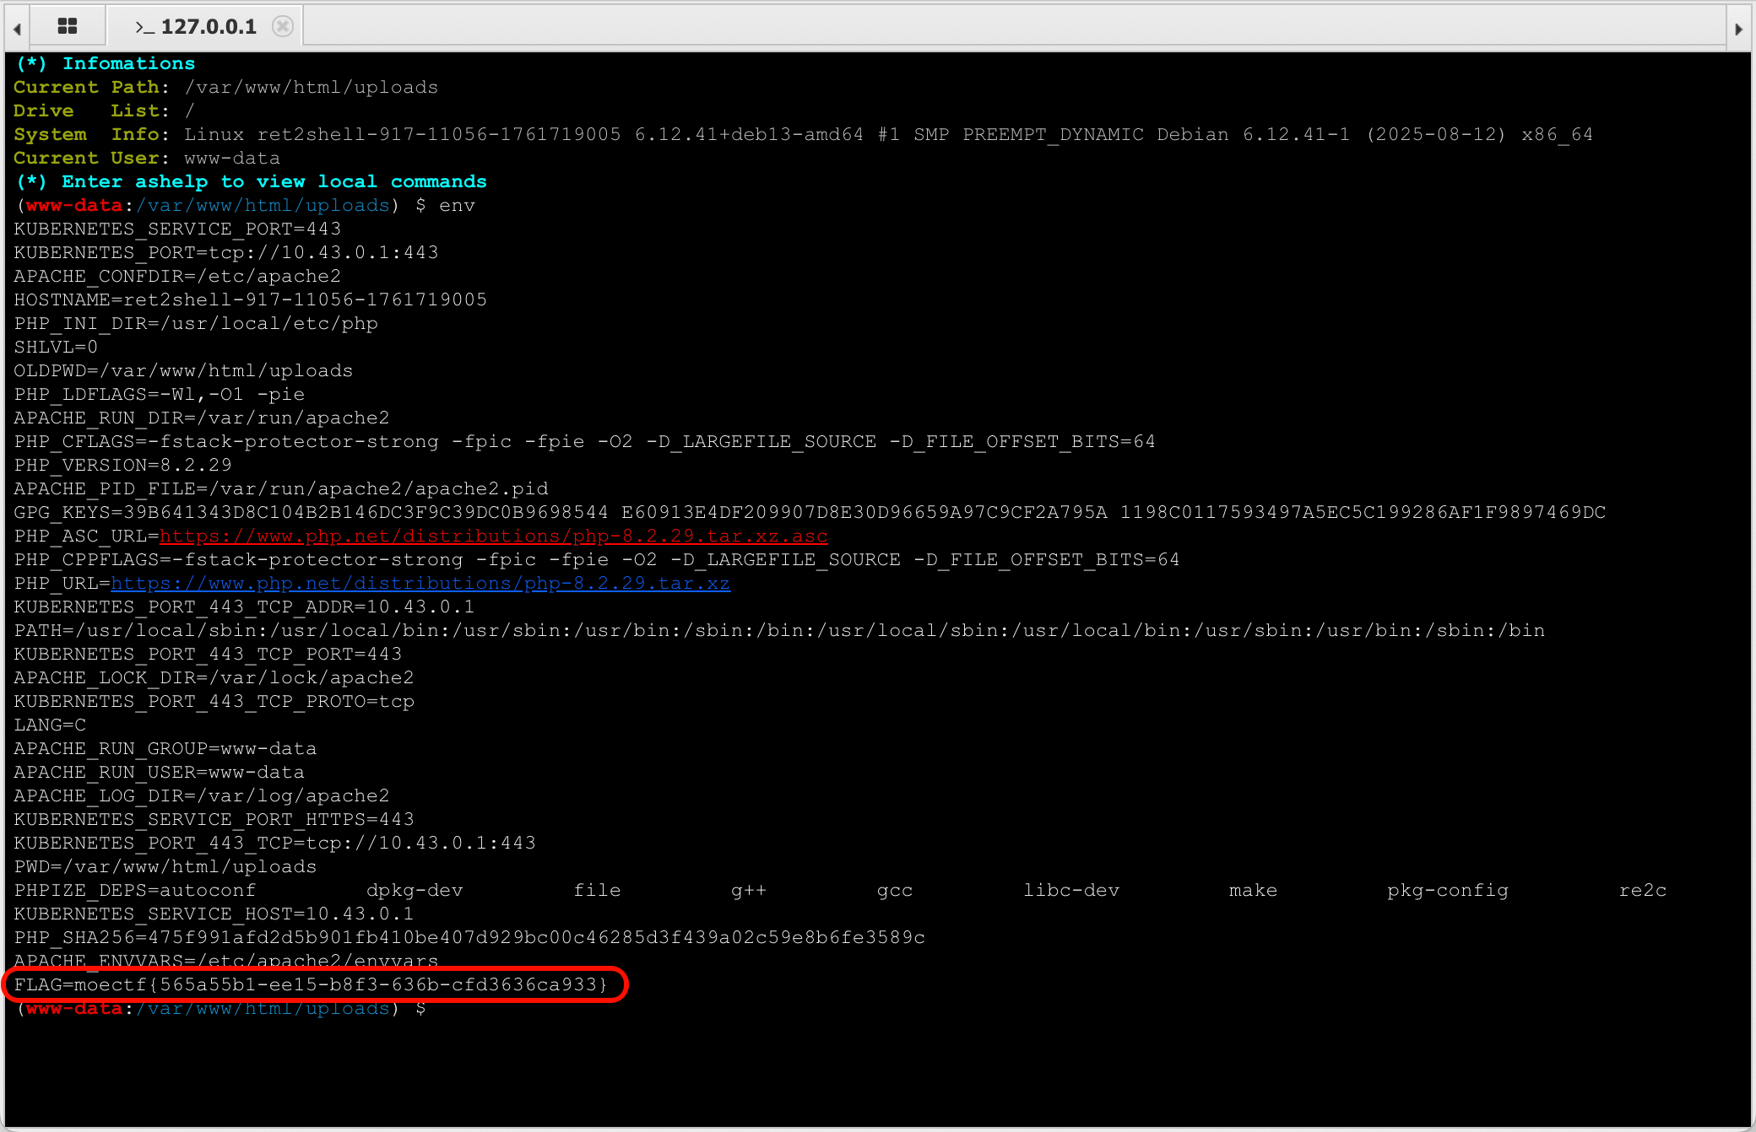Open the grid home tab icon
The height and width of the screenshot is (1132, 1756).
[68, 26]
